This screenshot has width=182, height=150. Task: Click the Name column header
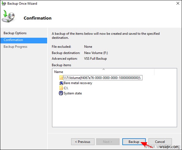[59, 72]
